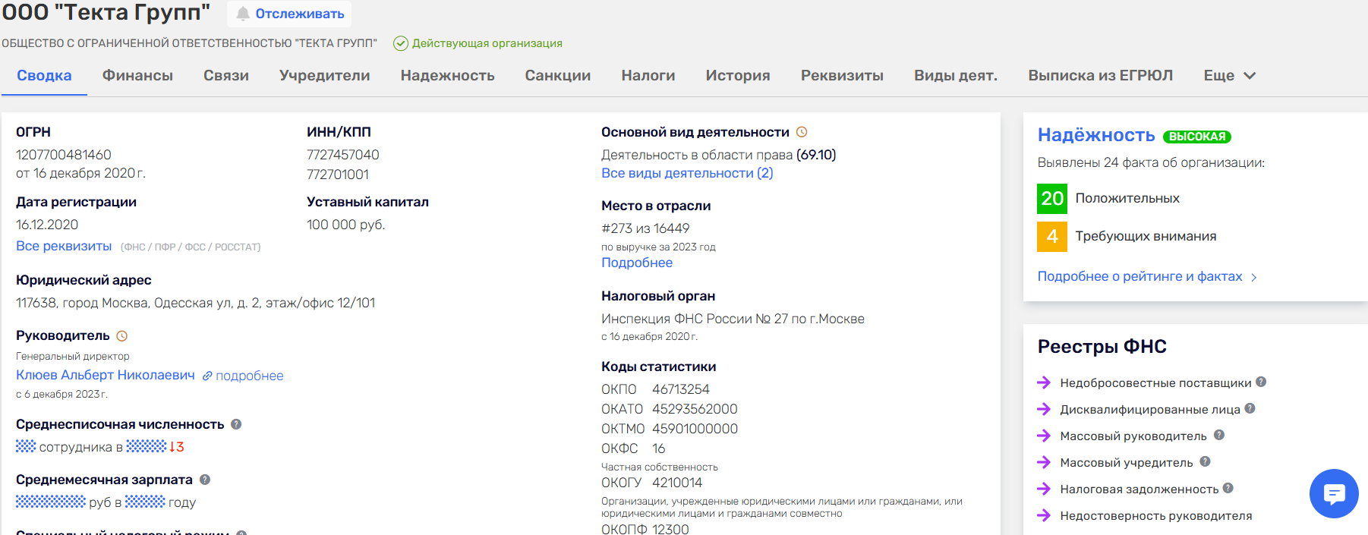Open Все виды деятельности (2) link
Viewport: 1368px width, 535px height.
click(687, 173)
